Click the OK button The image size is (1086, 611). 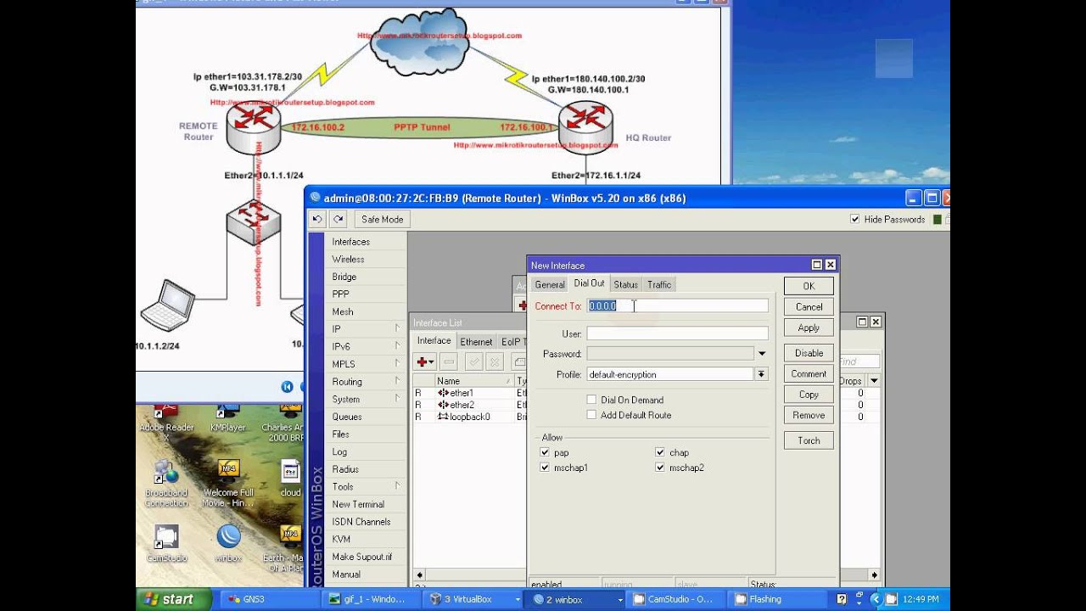(809, 286)
